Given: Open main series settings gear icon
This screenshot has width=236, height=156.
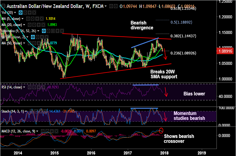Looking at the screenshot, I should 116,6.
